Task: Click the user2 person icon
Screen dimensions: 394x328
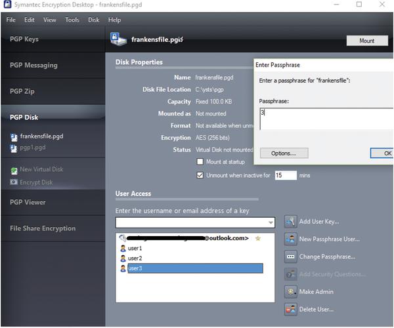Action: point(123,258)
